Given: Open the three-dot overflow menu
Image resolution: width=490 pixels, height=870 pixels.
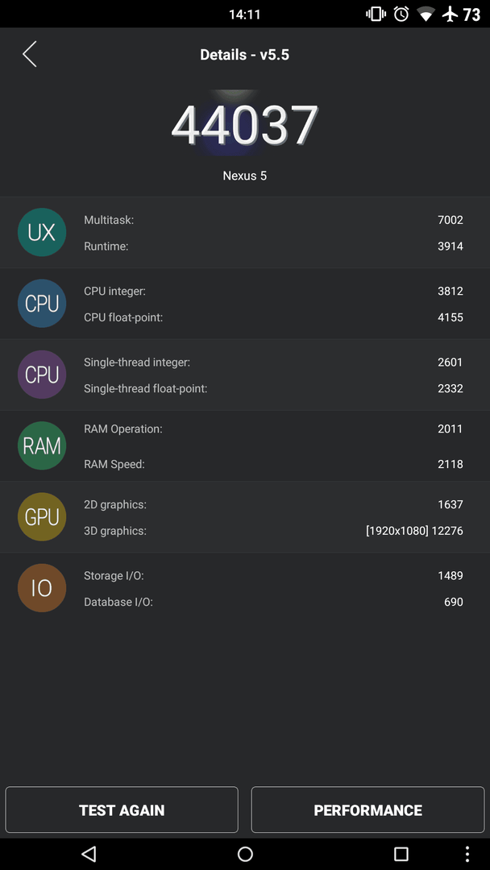Looking at the screenshot, I should 467,853.
